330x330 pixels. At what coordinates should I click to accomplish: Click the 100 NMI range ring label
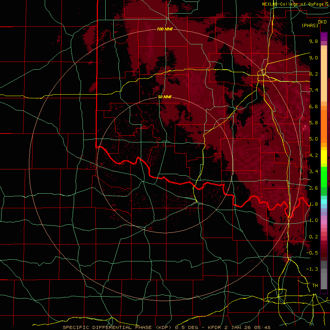pyautogui.click(x=165, y=29)
